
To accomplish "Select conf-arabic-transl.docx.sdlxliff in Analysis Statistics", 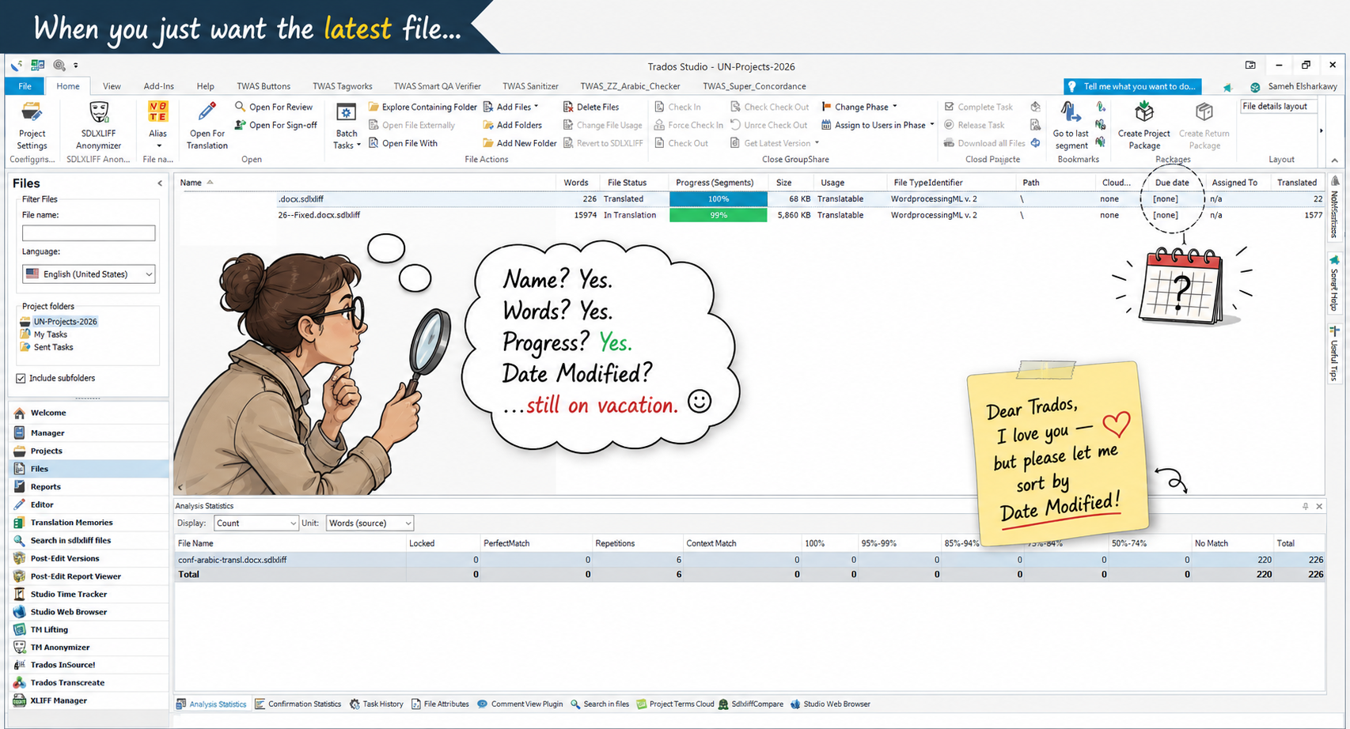I will click(232, 560).
